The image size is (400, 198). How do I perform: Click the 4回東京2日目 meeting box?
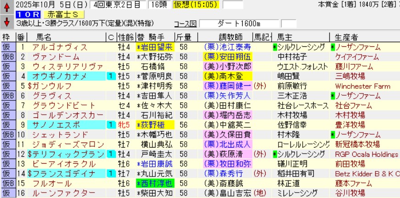[112, 5]
